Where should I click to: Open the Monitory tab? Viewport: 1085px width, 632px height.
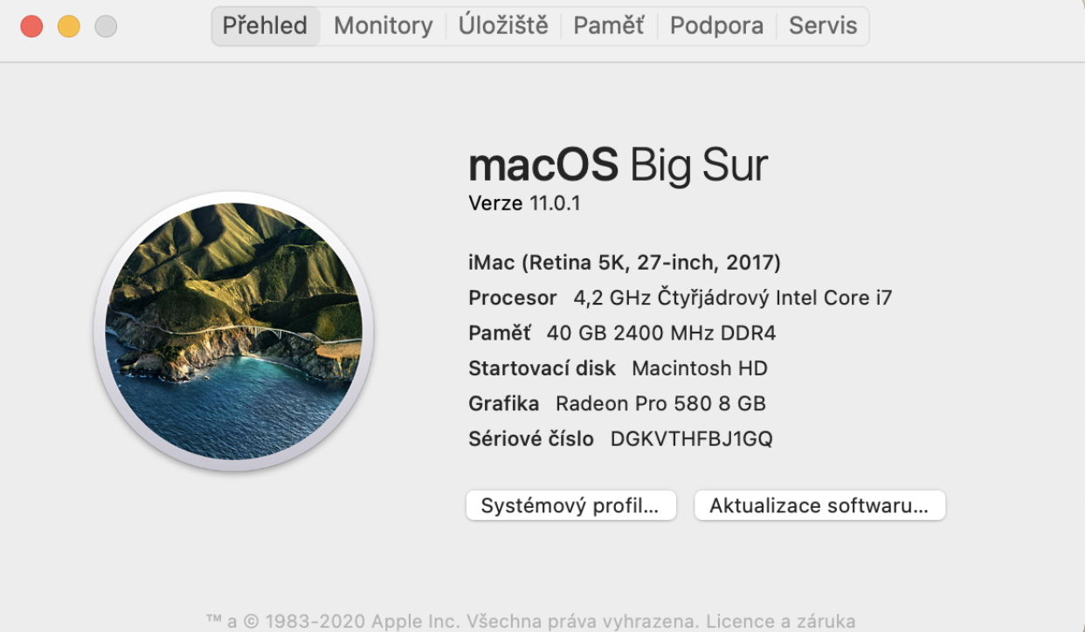(x=383, y=26)
